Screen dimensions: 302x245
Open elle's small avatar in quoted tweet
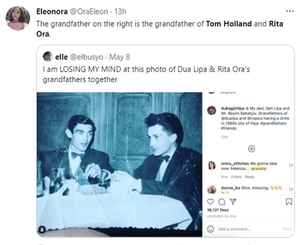tap(48, 57)
